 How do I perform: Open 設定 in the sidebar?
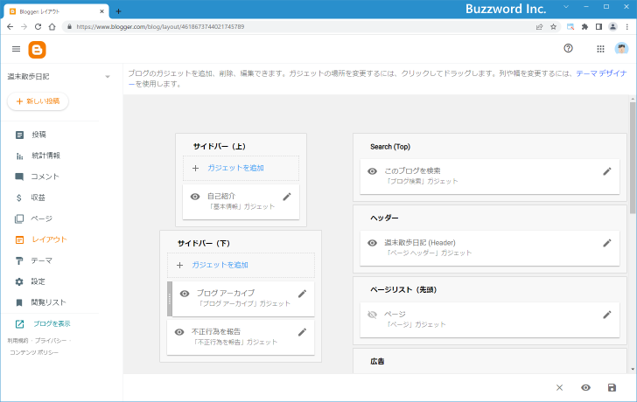pyautogui.click(x=31, y=281)
